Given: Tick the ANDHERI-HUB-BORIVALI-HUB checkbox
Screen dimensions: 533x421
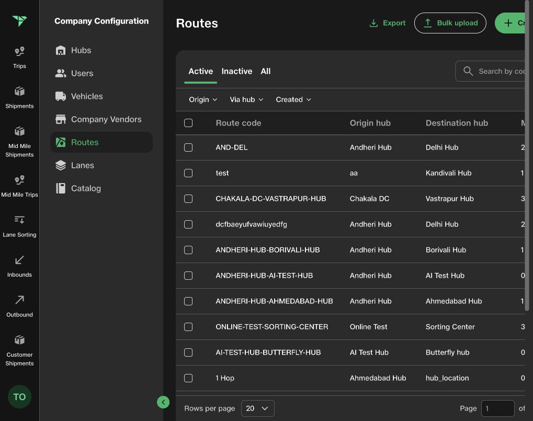Looking at the screenshot, I should (x=188, y=250).
